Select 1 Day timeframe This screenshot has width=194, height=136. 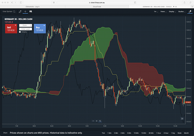(173, 133)
